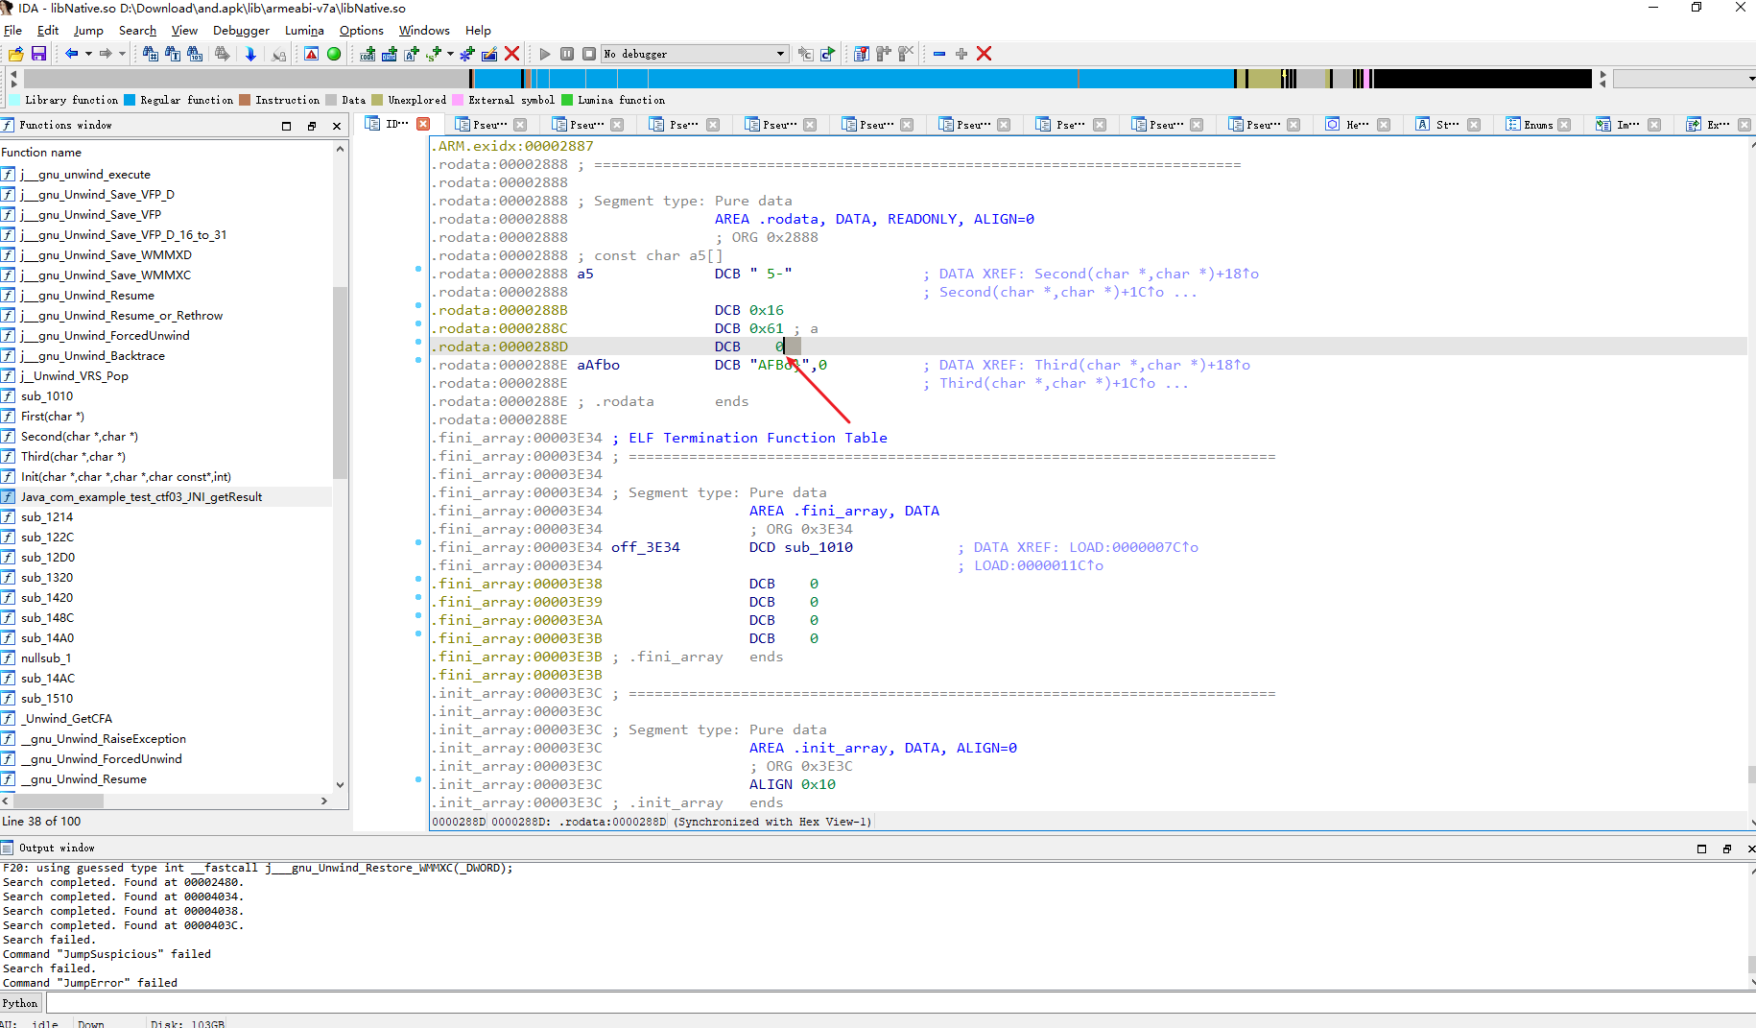Close the Functions window panel
The height and width of the screenshot is (1028, 1756).
337,126
